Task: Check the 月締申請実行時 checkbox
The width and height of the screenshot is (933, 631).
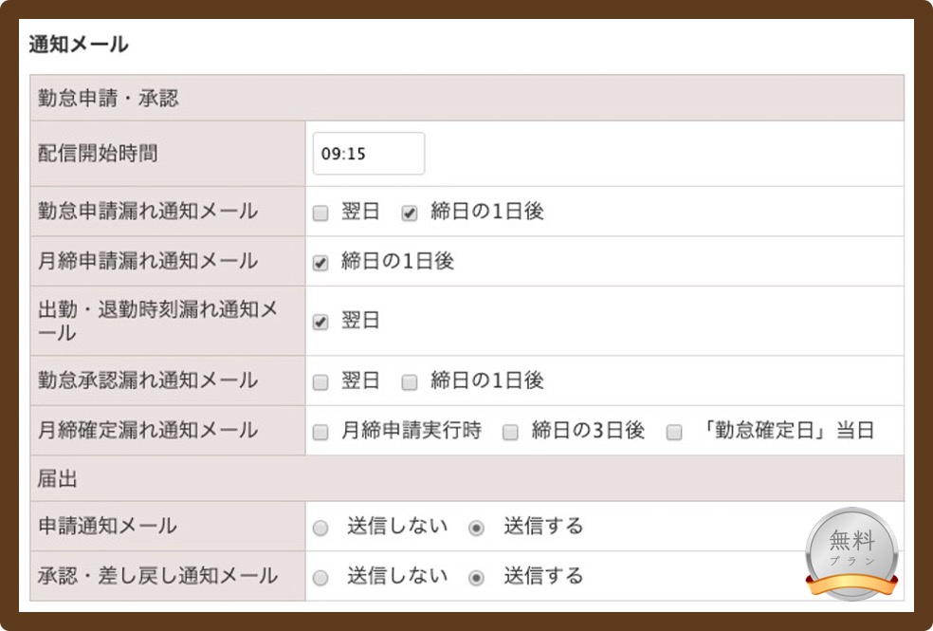Action: click(320, 432)
